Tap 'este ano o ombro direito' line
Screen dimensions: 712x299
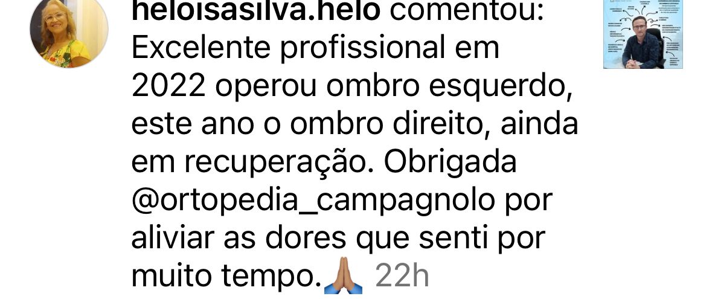(312, 124)
